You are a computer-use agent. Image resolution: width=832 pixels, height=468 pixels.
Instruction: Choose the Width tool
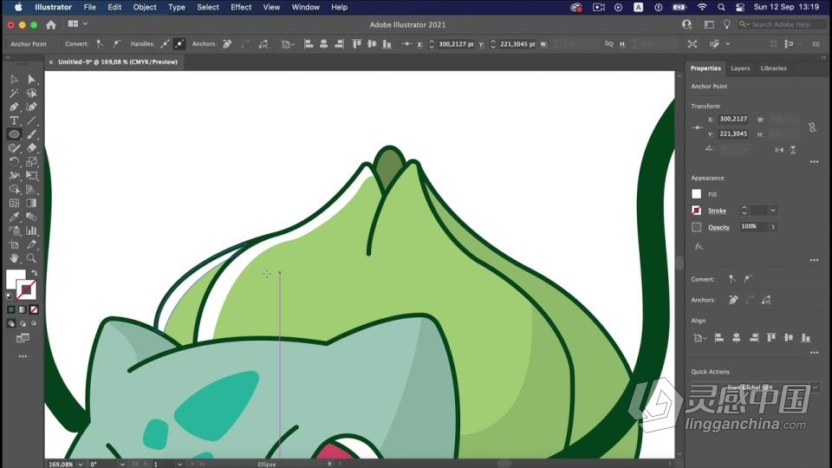tap(15, 176)
